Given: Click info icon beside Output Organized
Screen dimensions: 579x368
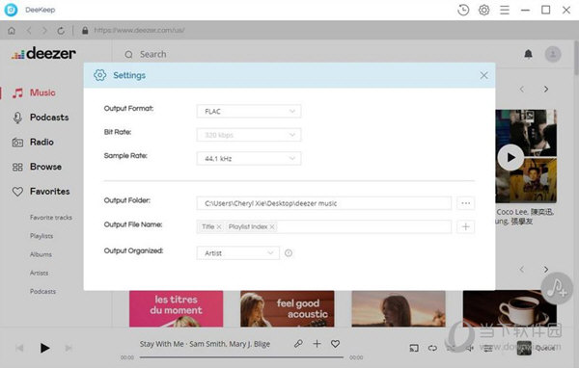Looking at the screenshot, I should 289,253.
